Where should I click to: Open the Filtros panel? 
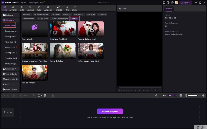(x=67, y=8)
